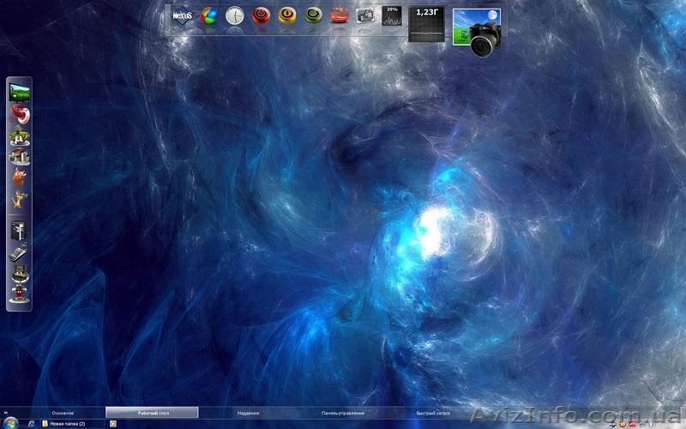The width and height of the screenshot is (686, 429).
Task: Open the camera screenshot capture icon
Action: pyautogui.click(x=477, y=32)
